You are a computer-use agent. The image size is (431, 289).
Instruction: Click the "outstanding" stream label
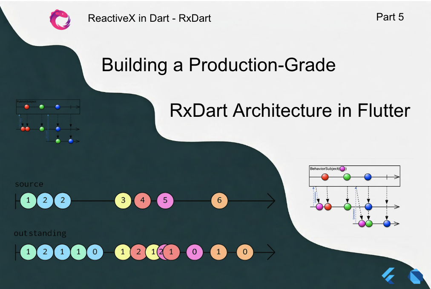40,233
